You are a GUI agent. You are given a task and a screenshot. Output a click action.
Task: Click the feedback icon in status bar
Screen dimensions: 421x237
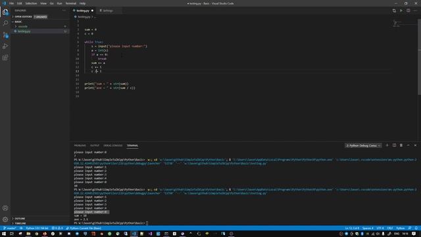410,228
